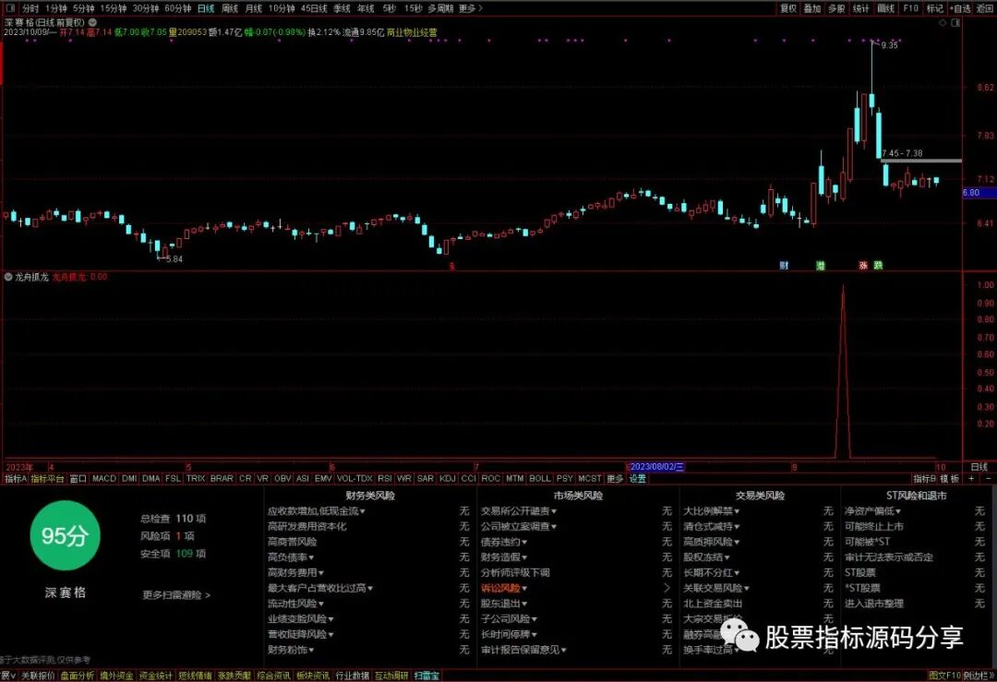This screenshot has height=682, width=997.
Task: Select 扫雷宝 bottom tab
Action: [x=426, y=676]
